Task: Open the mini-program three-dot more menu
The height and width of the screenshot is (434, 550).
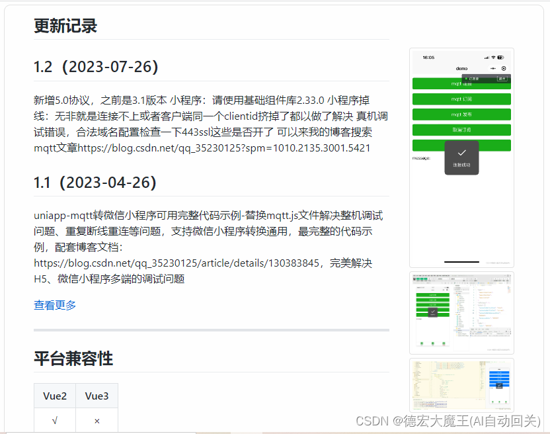Action: click(x=493, y=68)
